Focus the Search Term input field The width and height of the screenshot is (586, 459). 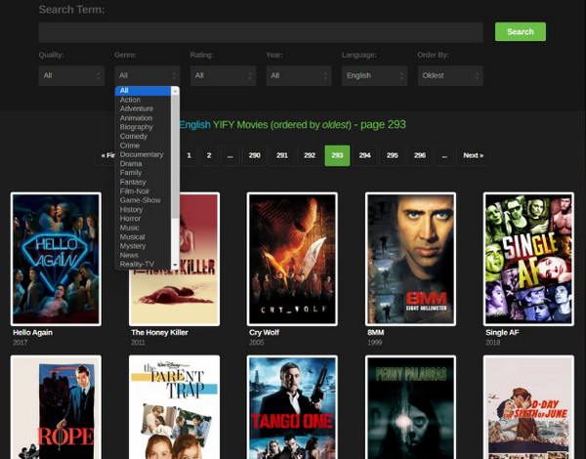pos(261,32)
